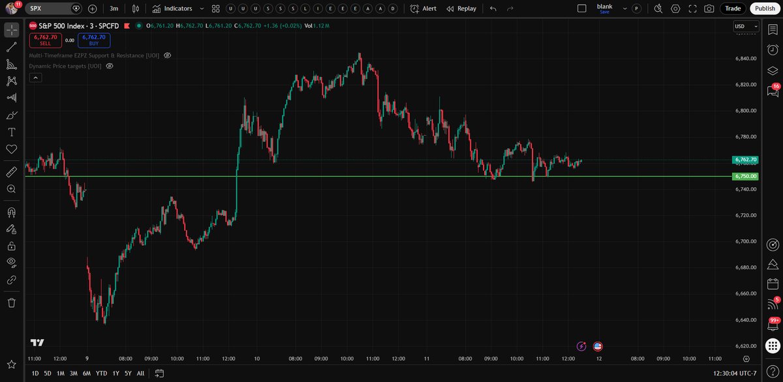Show the Multi-Timeframe EZPZ Support & Resistance indicator

point(167,55)
